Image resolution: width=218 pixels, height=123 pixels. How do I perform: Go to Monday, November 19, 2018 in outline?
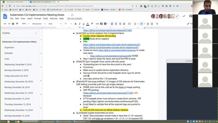point(17,99)
